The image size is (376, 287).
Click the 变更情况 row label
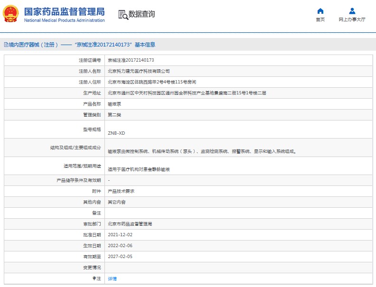click(92, 268)
